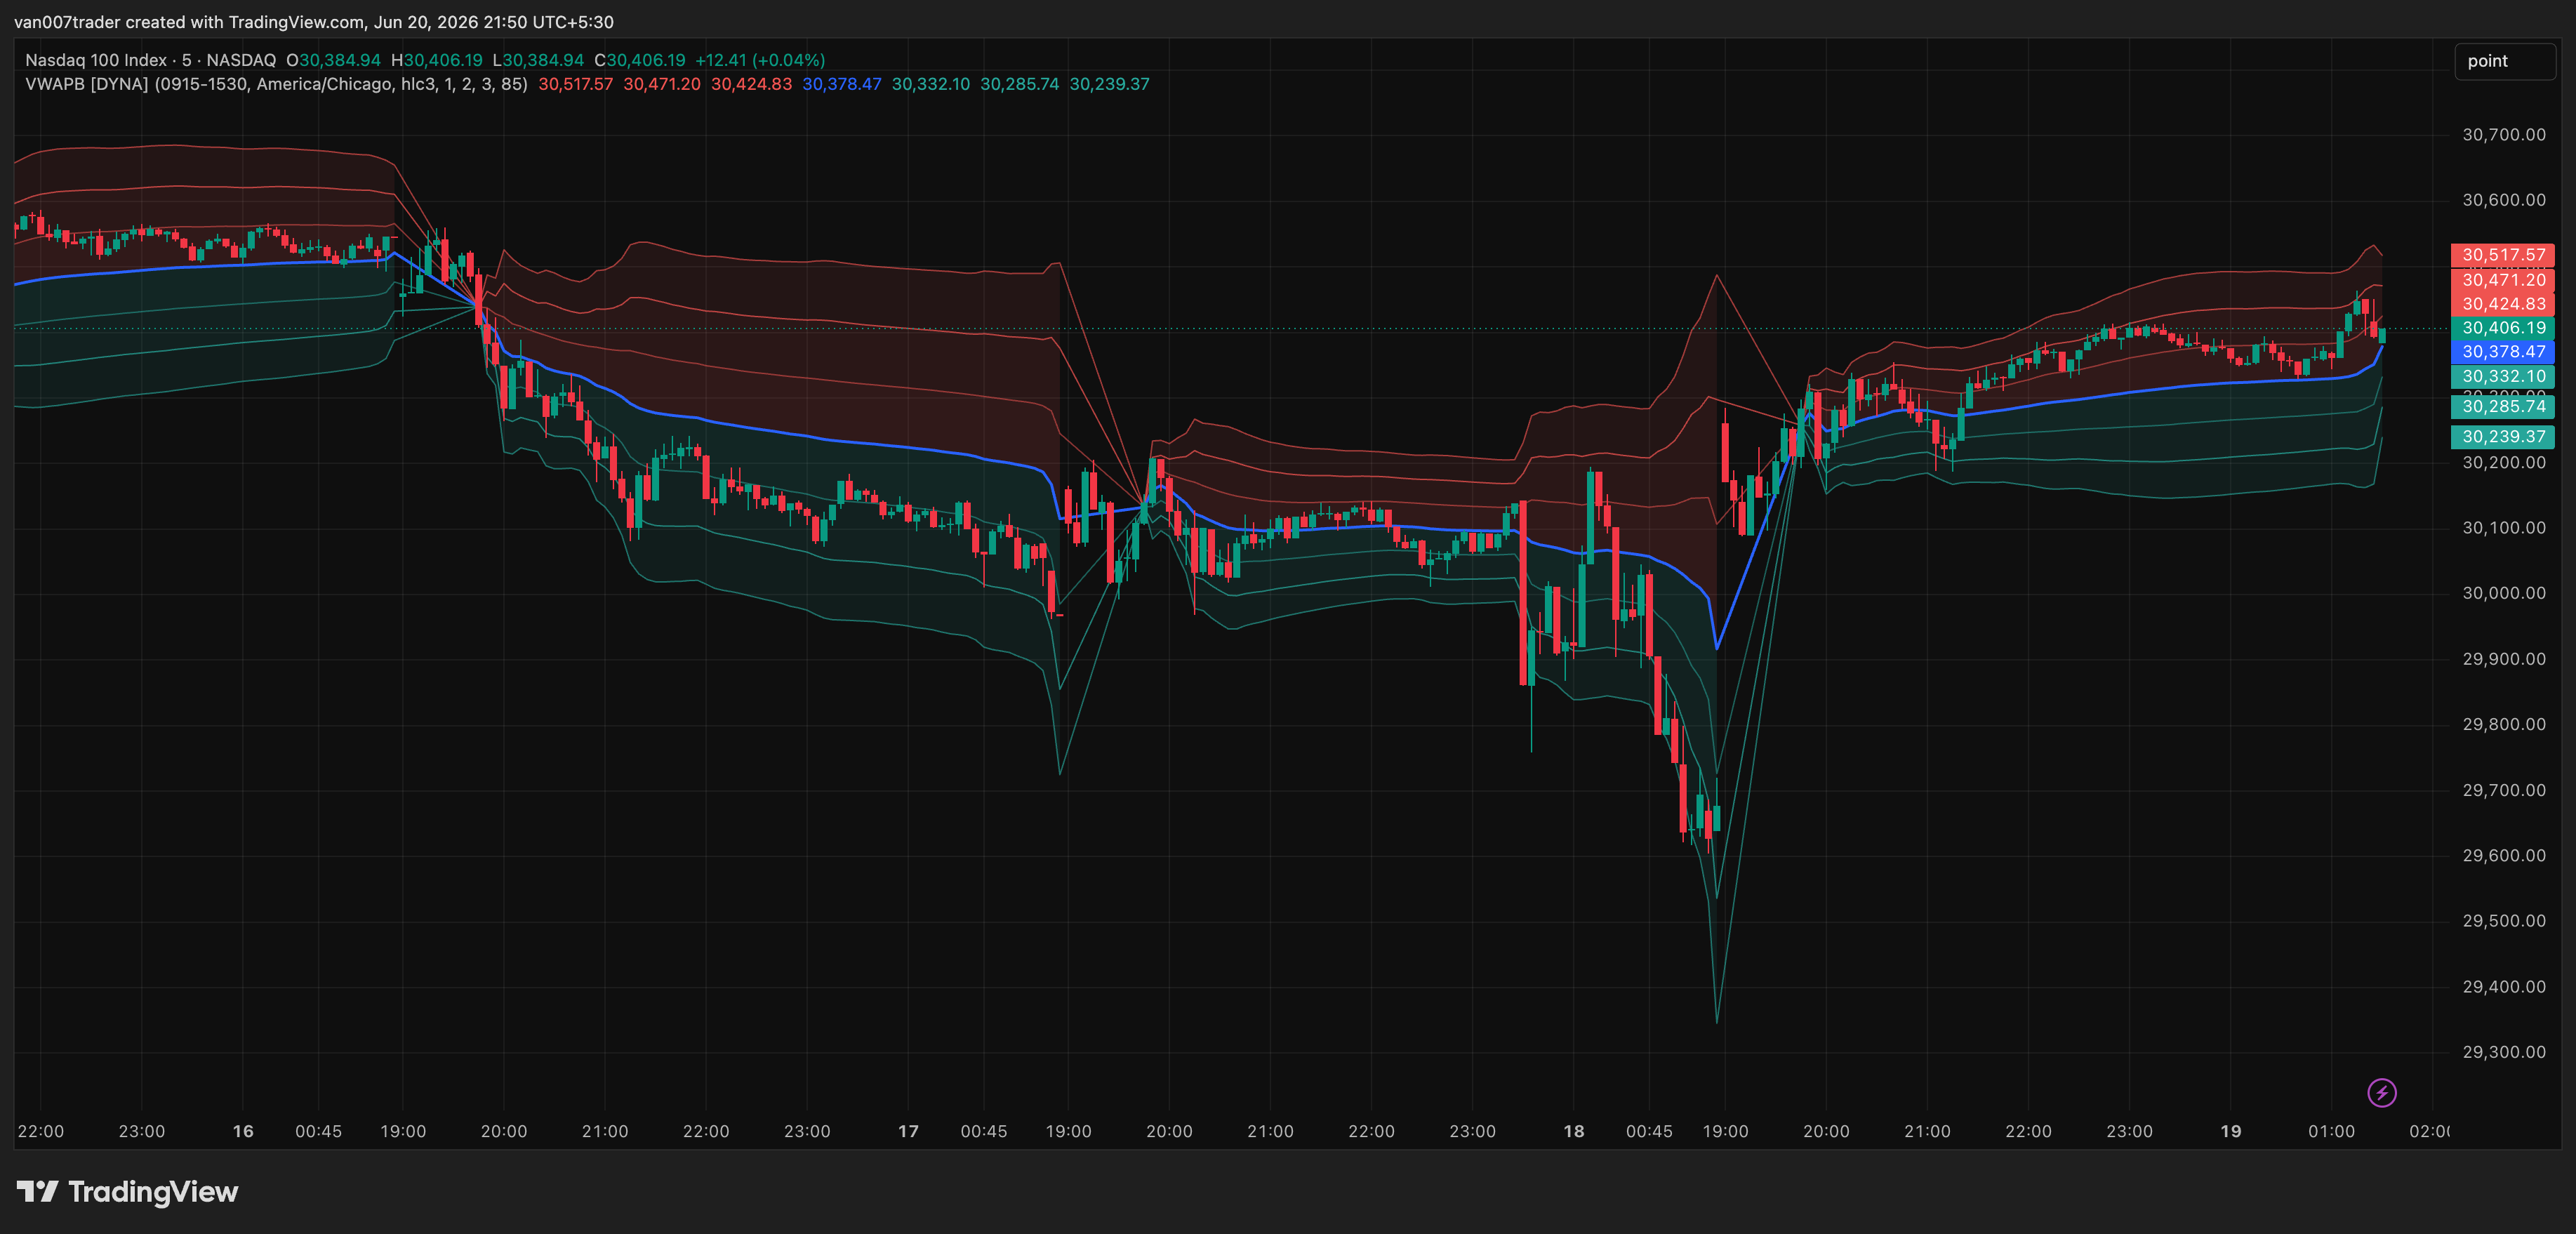Click the green 30,239.37 price axis label
The image size is (2576, 1234).
point(2502,436)
